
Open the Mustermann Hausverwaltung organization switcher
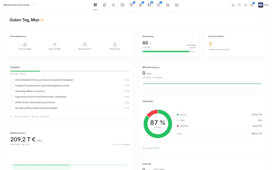pyautogui.click(x=19, y=5)
